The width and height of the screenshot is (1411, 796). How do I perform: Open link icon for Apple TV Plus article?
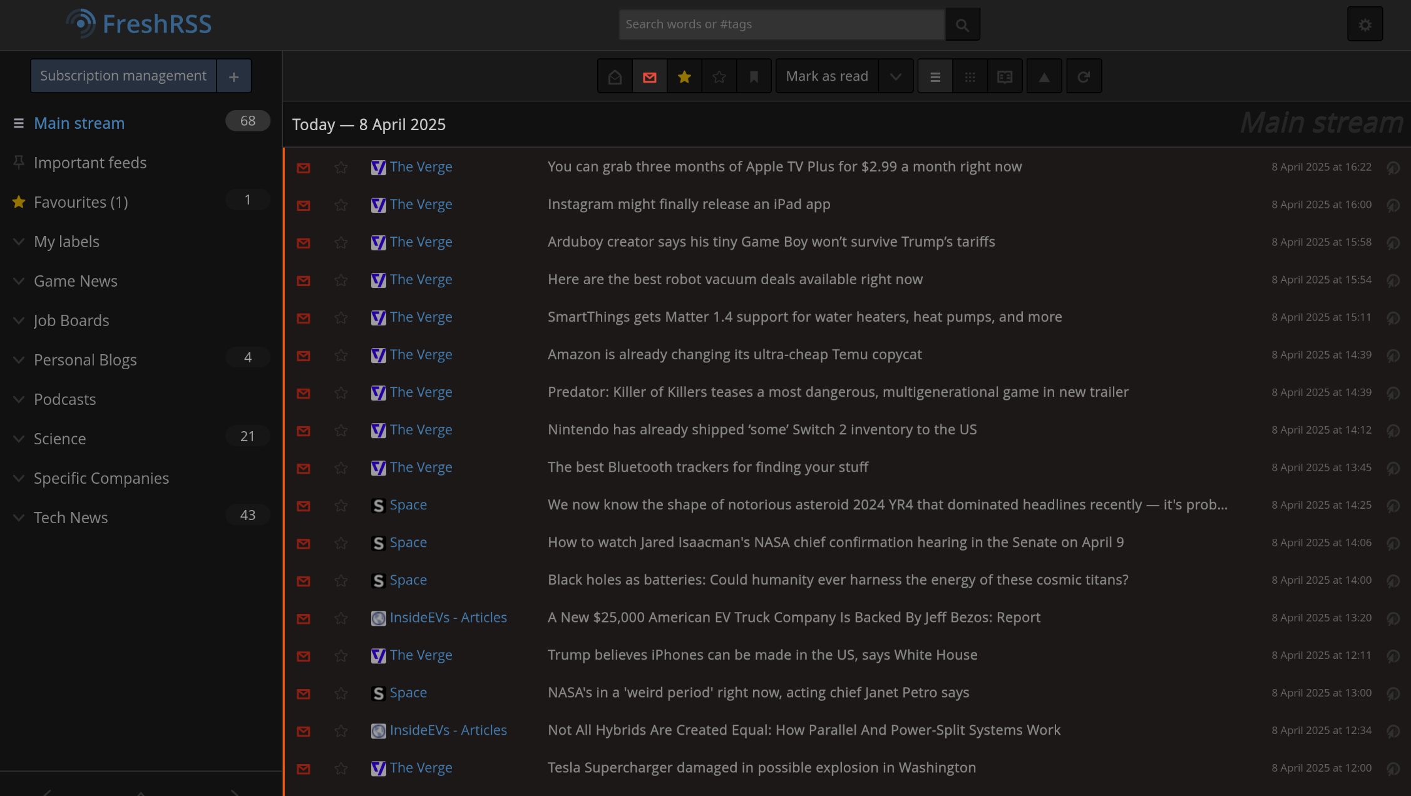tap(1393, 168)
